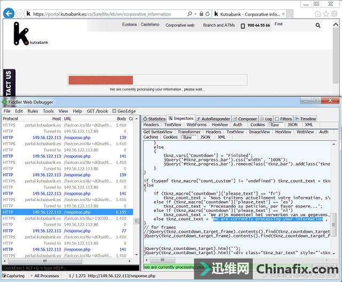Click the highlighted 'We are currently processing' code text
This screenshot has width=342, height=282.
[268, 219]
